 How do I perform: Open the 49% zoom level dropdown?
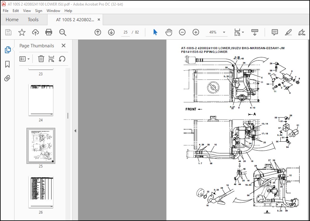click(x=224, y=32)
